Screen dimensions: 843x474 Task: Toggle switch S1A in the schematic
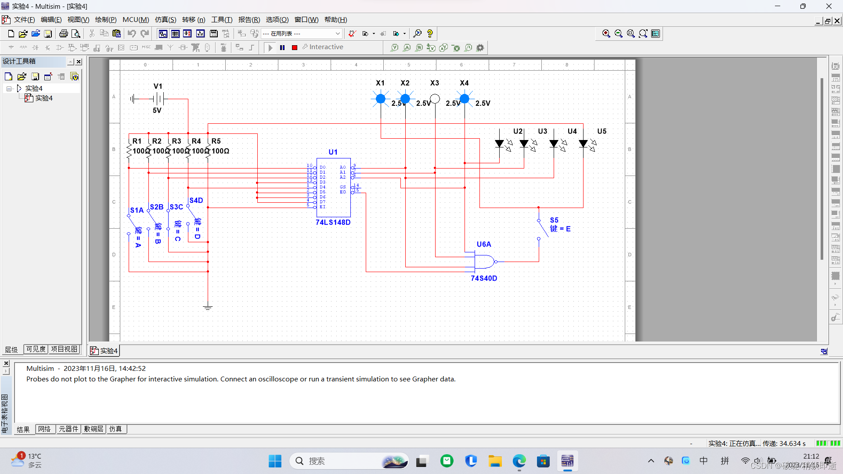coord(133,223)
